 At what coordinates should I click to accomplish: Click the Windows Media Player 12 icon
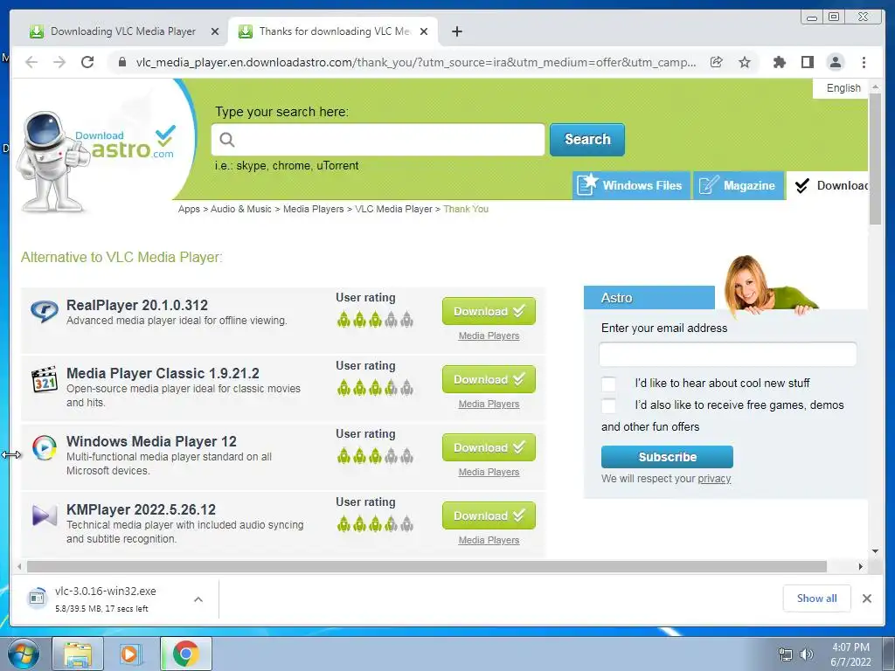(x=44, y=447)
